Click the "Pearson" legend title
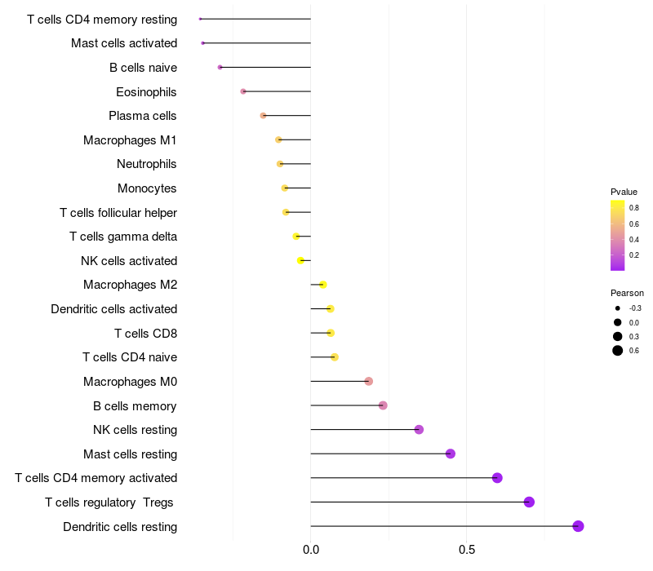 (x=627, y=293)
